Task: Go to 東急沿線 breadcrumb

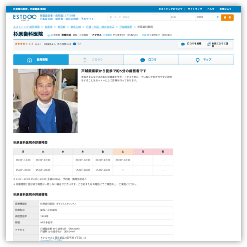Action: pyautogui.click(x=76, y=27)
